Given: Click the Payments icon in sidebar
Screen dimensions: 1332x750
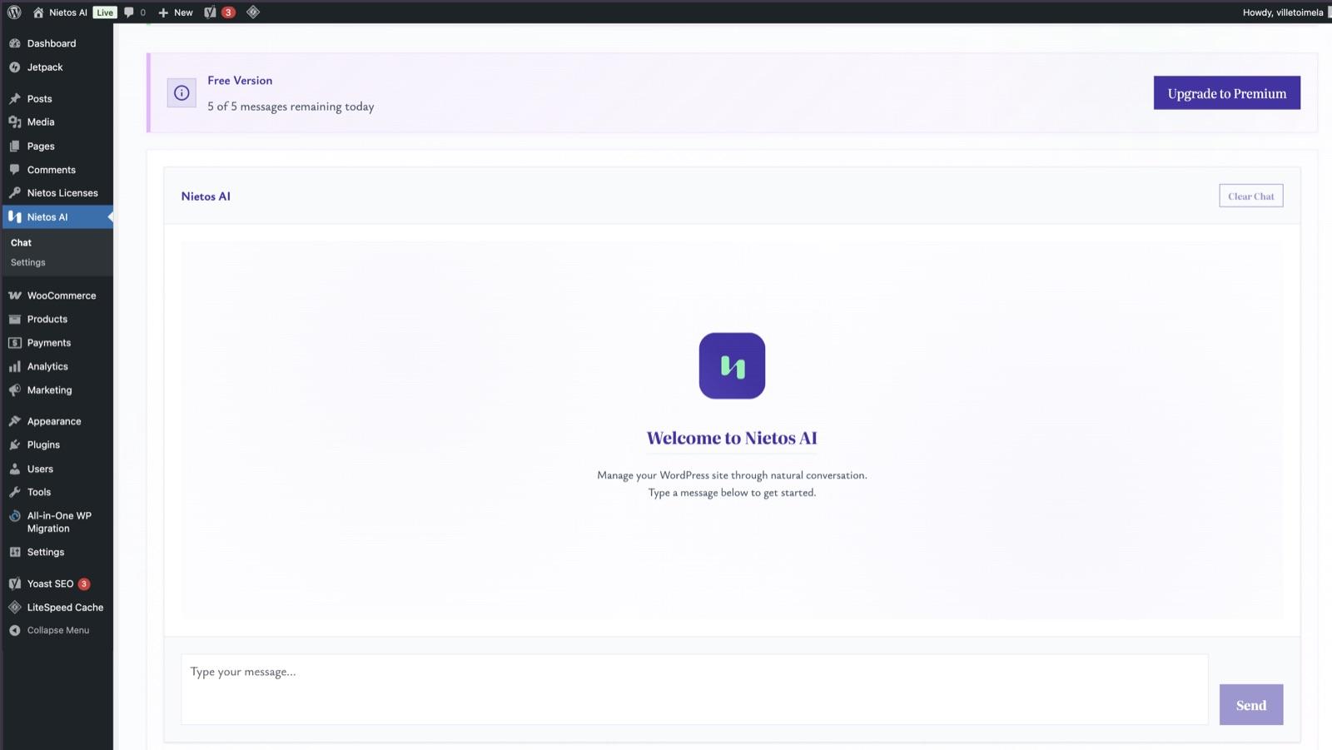Looking at the screenshot, I should tap(14, 343).
